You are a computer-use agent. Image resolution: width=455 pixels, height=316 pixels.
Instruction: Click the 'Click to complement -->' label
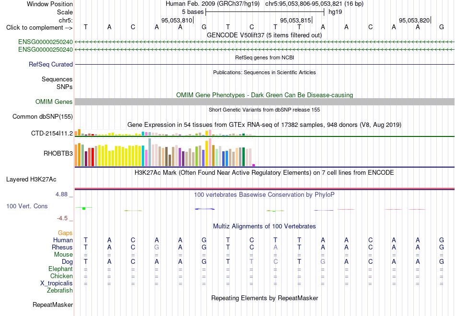[x=39, y=28]
